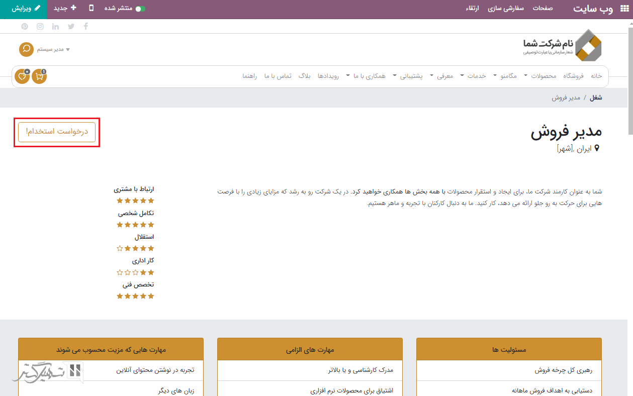Open the Facebook social link

[x=85, y=26]
